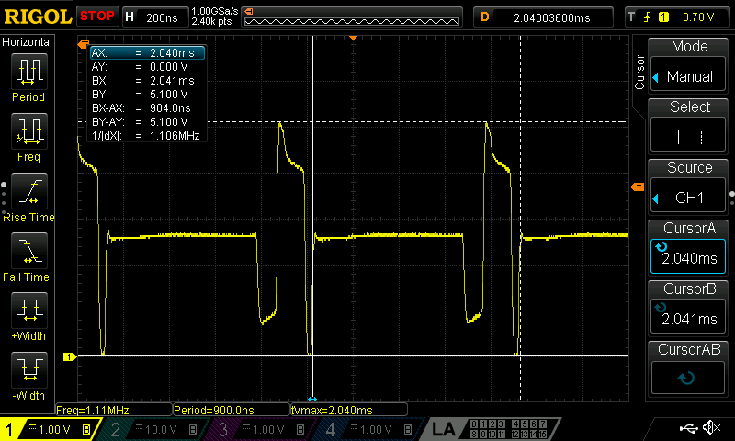Choose the Fall Time measurement icon
The height and width of the screenshot is (441, 735).
click(x=28, y=256)
